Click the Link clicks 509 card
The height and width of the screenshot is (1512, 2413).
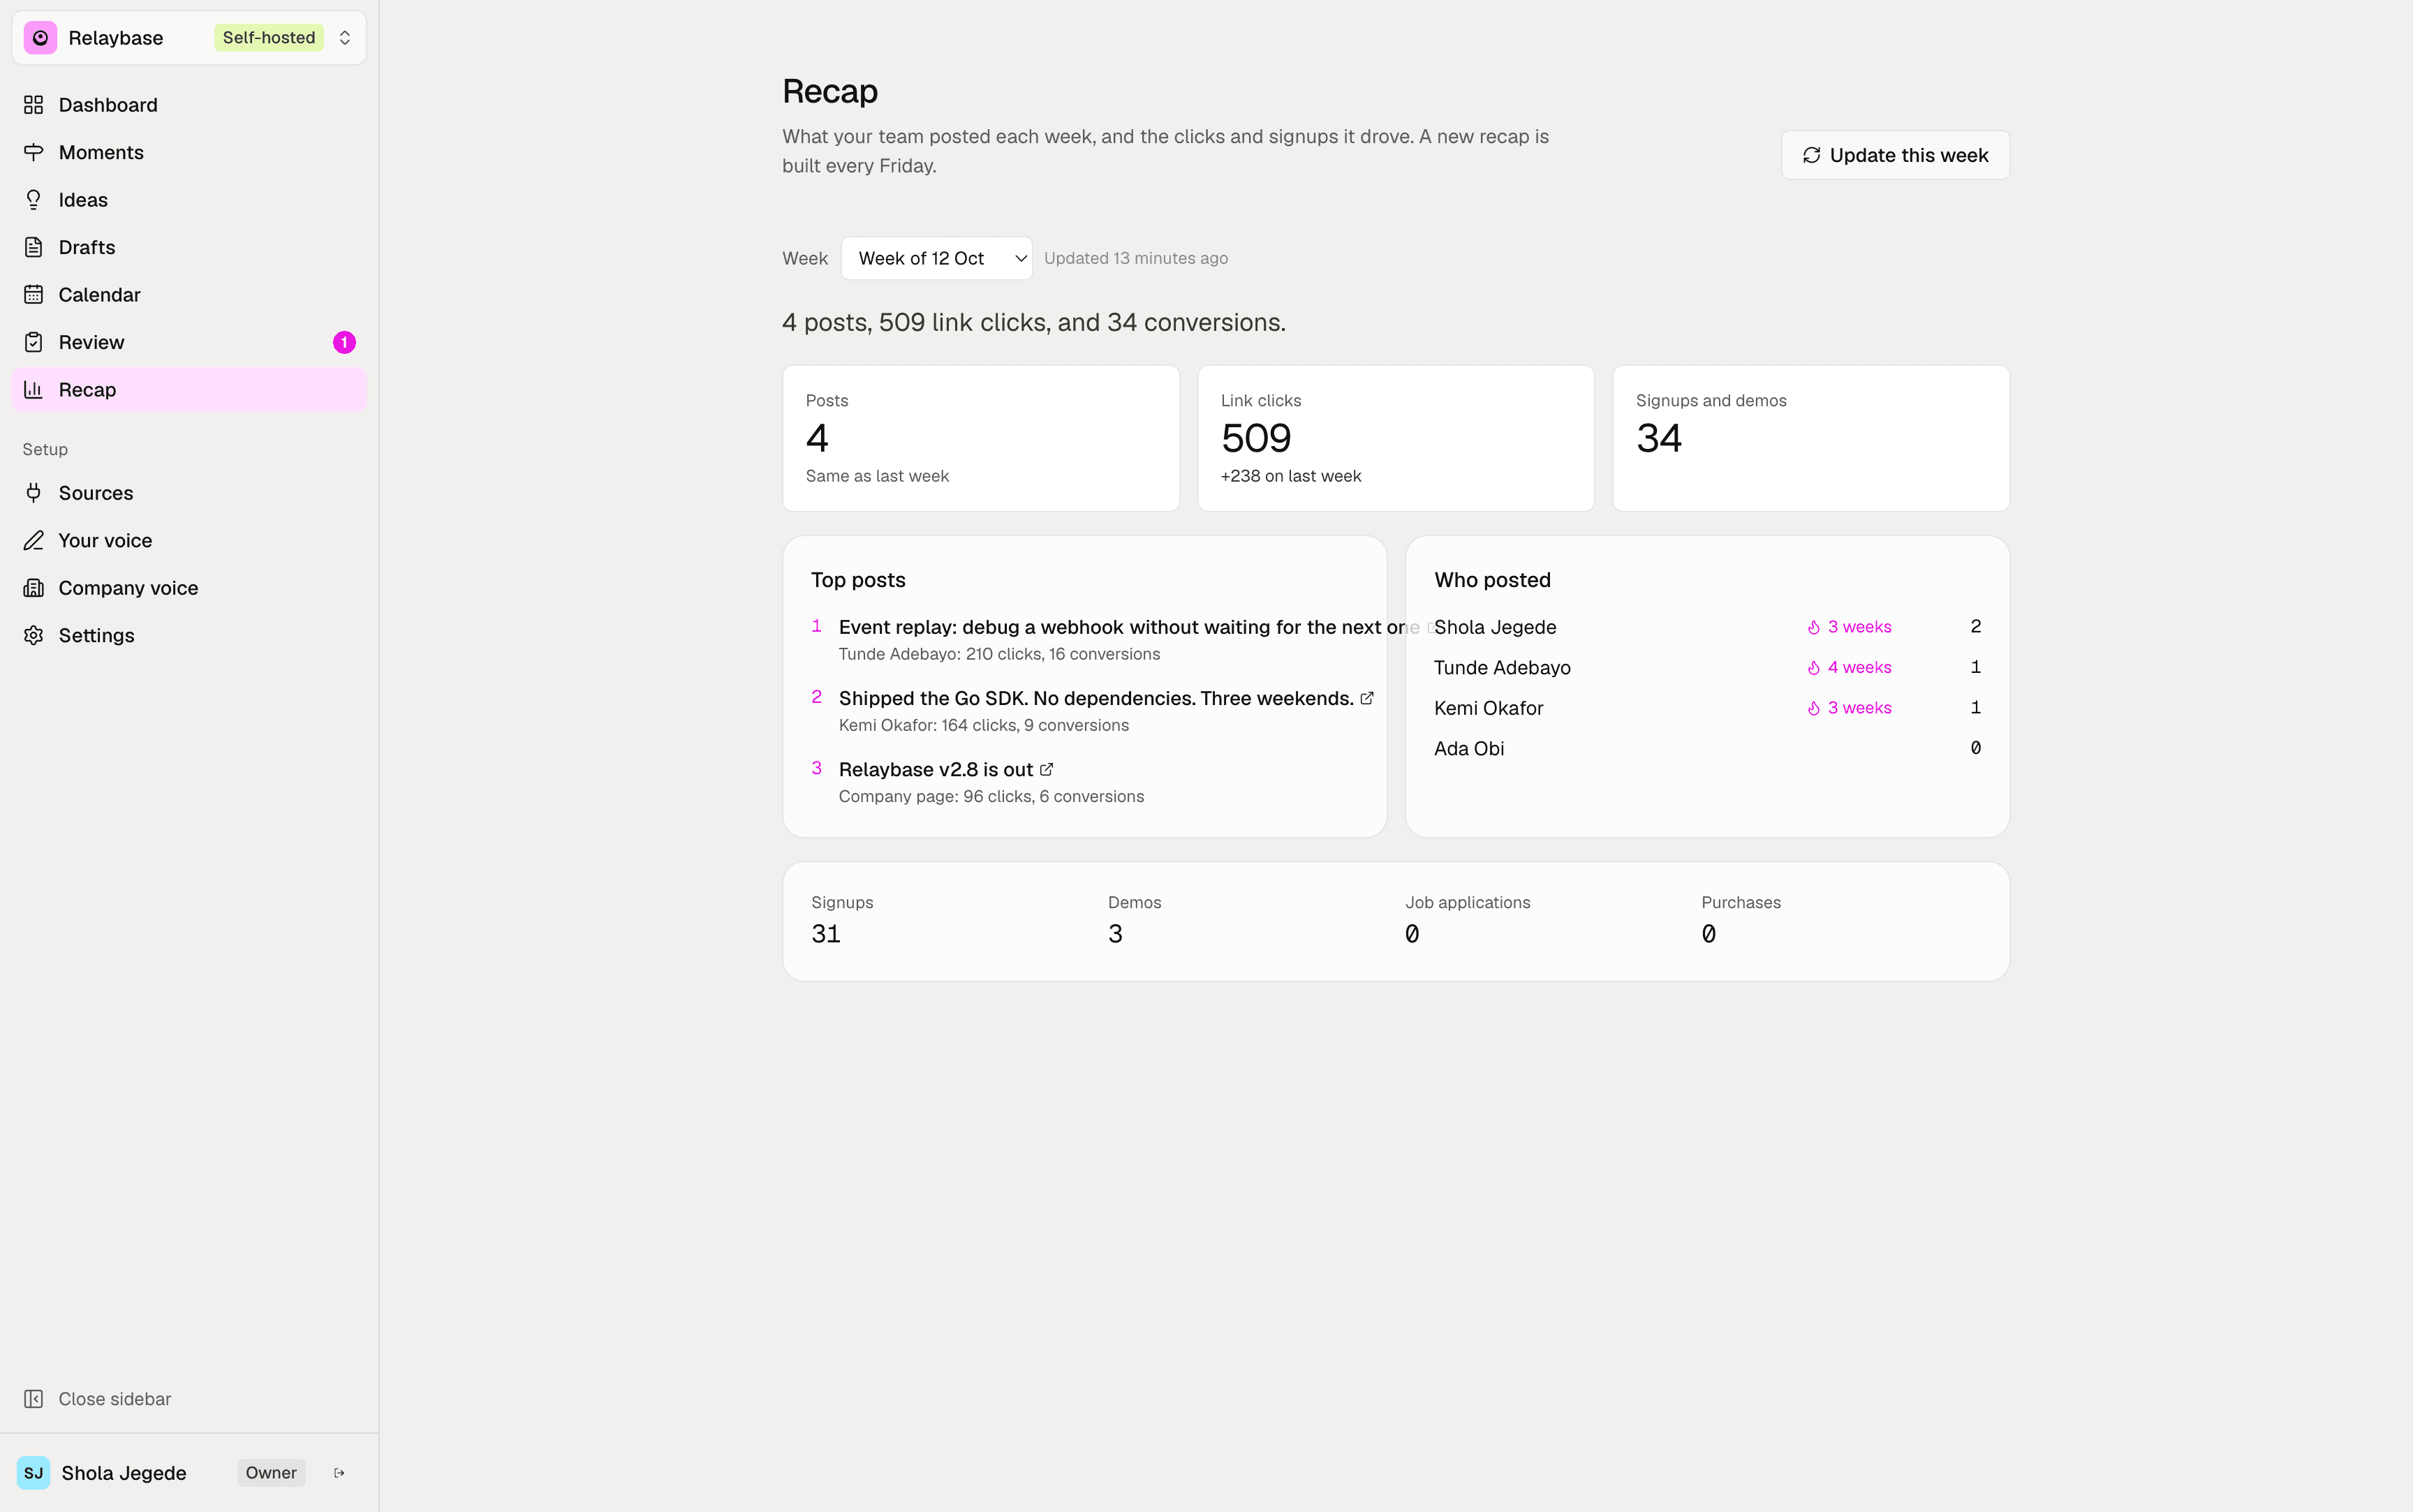coord(1396,438)
